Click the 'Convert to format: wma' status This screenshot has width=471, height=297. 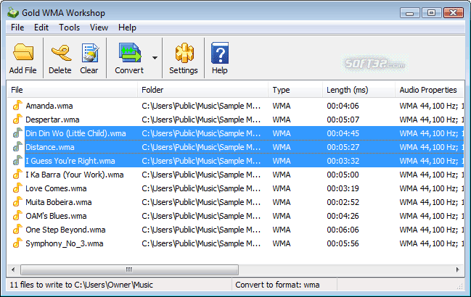pos(277,285)
